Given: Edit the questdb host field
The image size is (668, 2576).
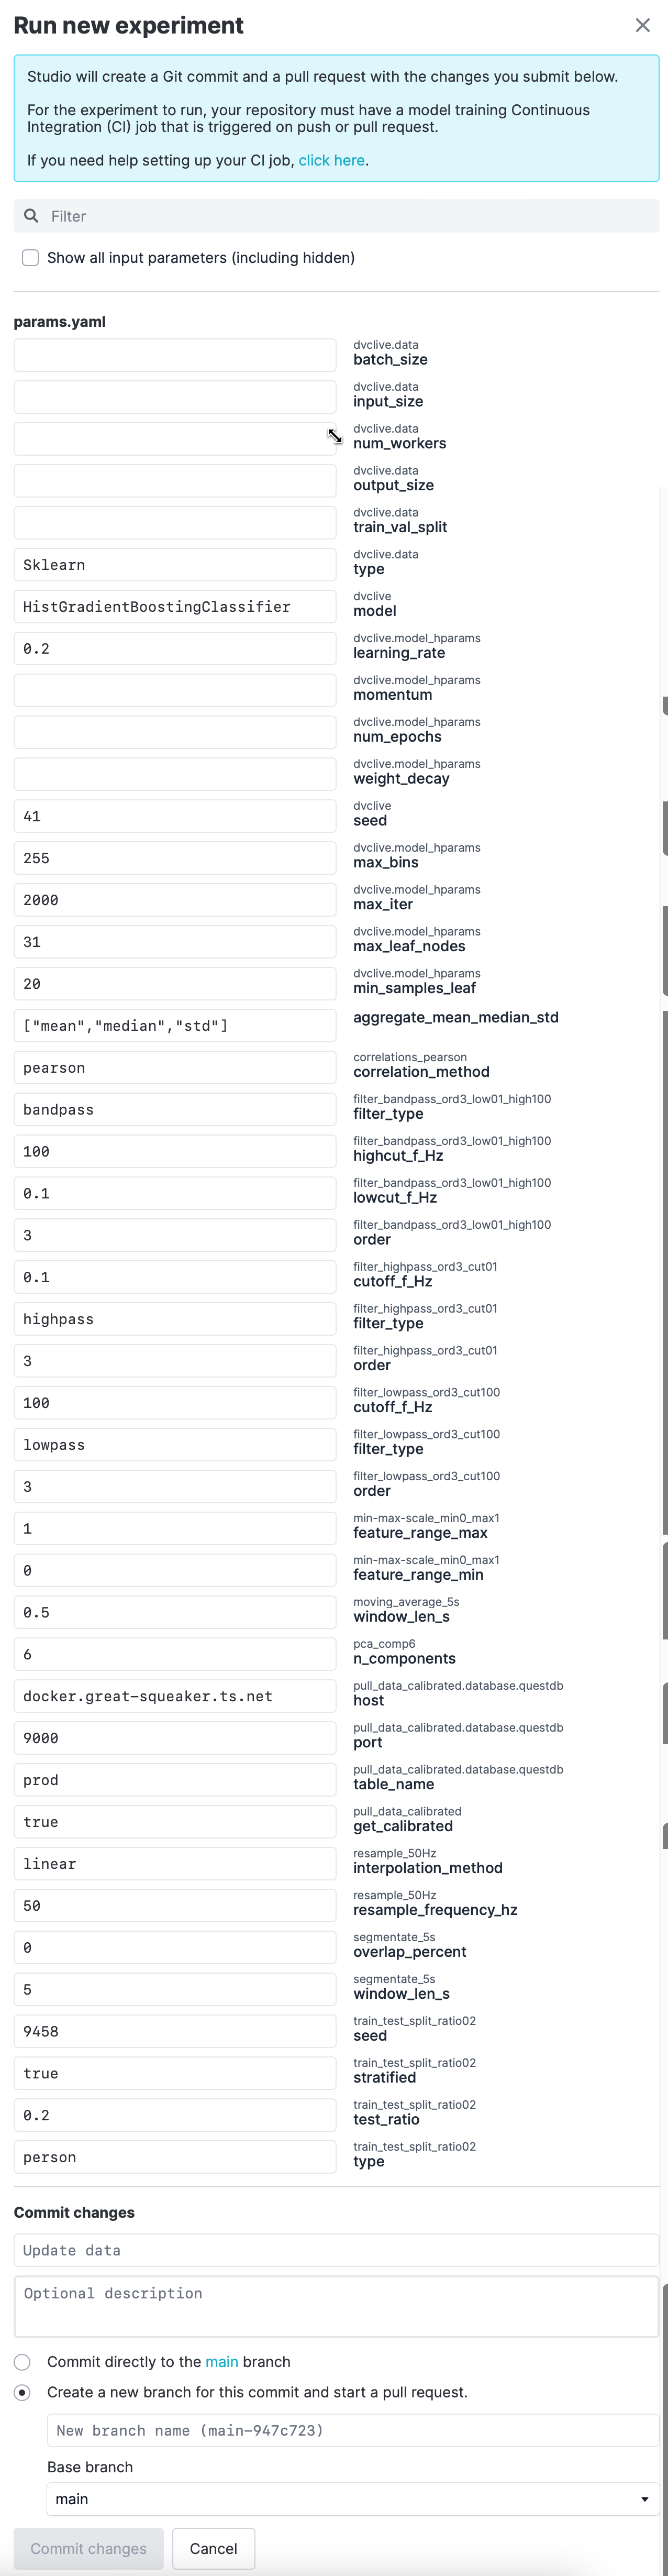Looking at the screenshot, I should pos(175,1696).
